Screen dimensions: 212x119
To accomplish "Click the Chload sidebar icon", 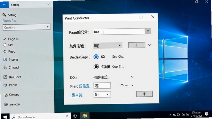I will tap(5, 67).
